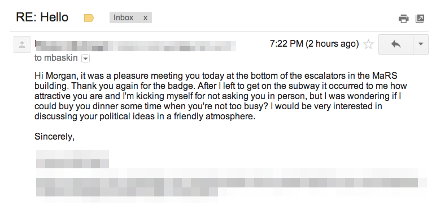Click the sender's avatar placeholder icon
Screen dimensions: 436x206
(x=22, y=44)
